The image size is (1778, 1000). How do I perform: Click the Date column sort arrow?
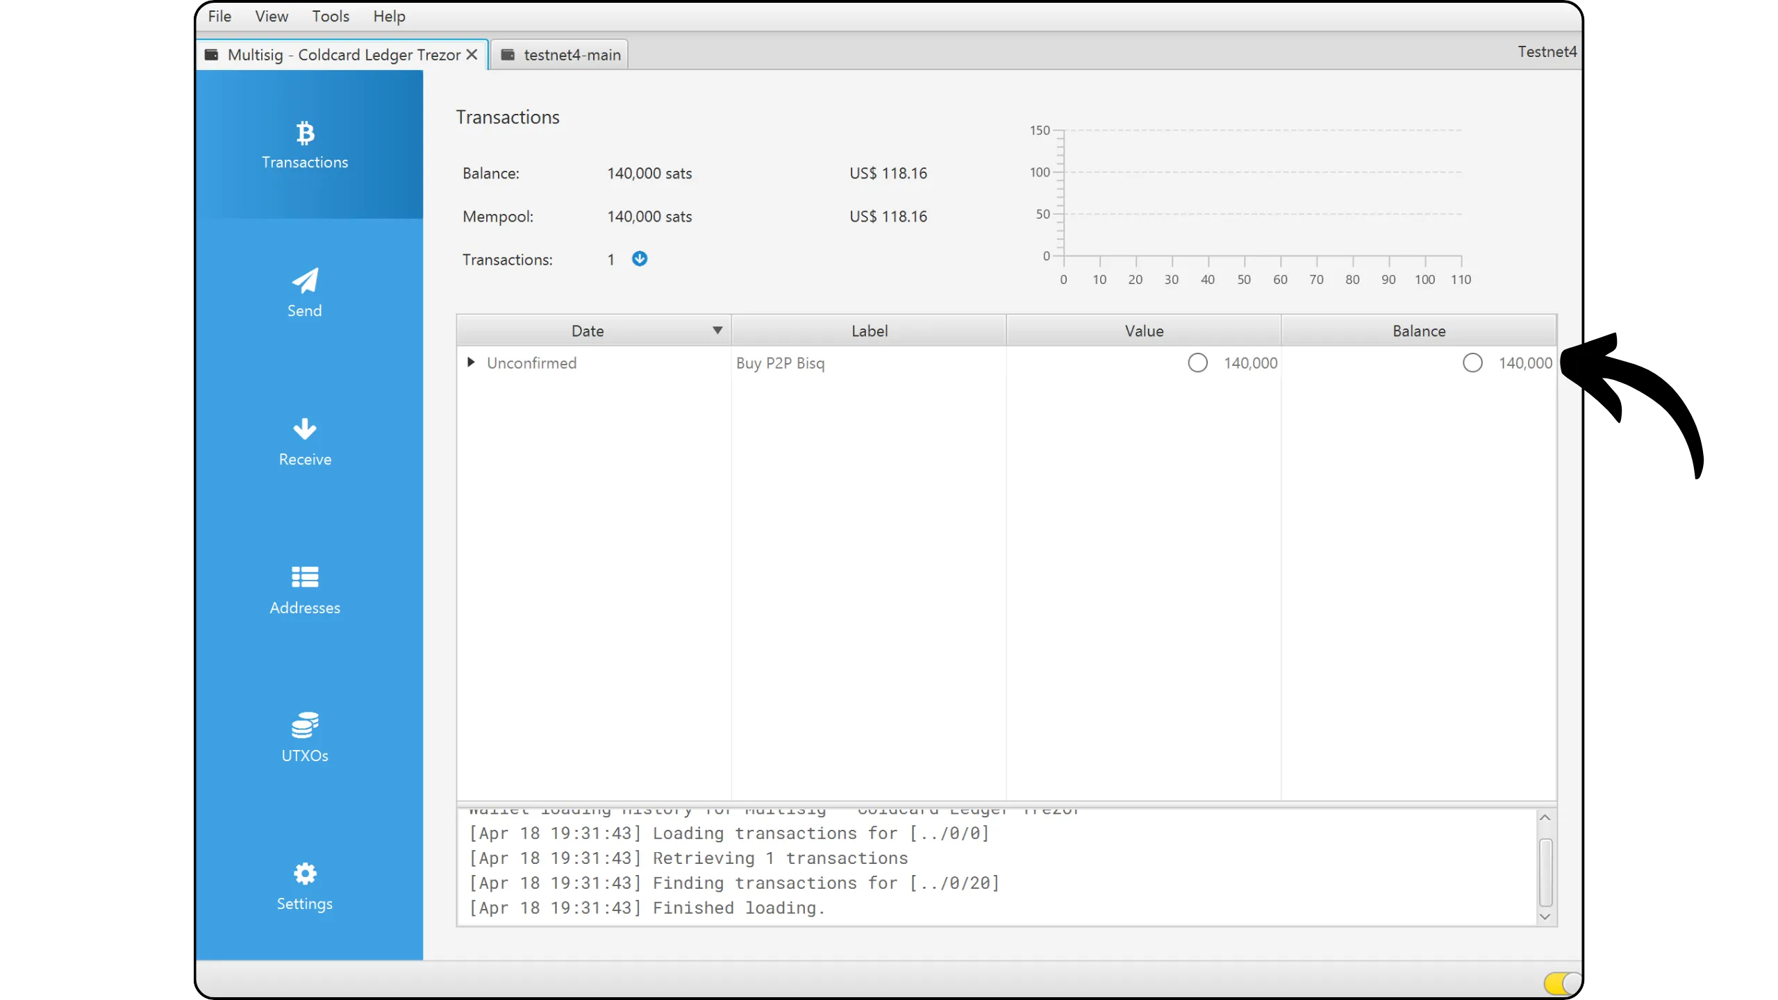click(x=717, y=331)
